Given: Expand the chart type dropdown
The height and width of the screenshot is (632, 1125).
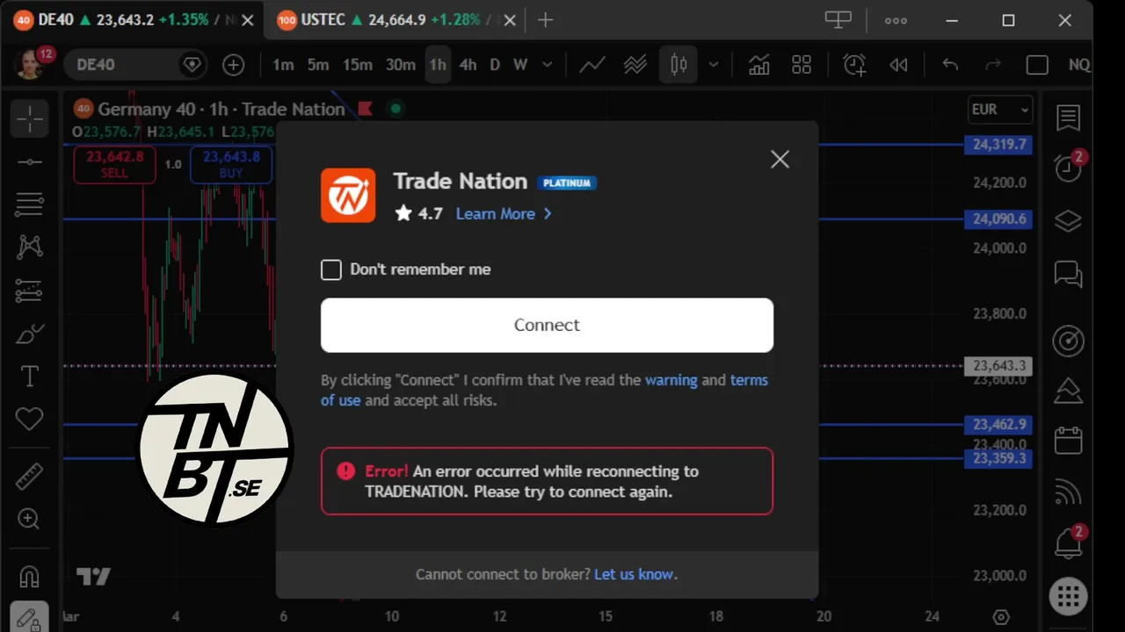Looking at the screenshot, I should [x=714, y=64].
